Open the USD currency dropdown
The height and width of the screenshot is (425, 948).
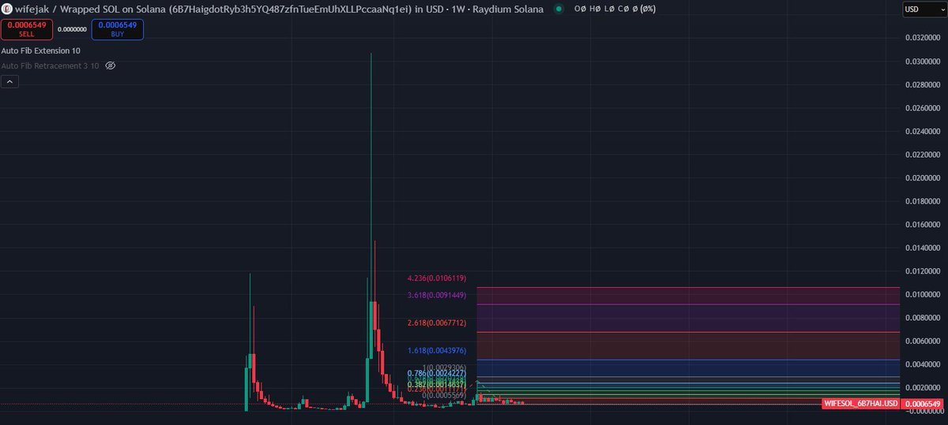(x=924, y=9)
